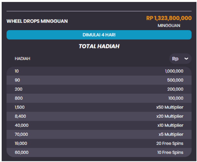The height and width of the screenshot is (162, 197).
Task: Click the chevron arrow beside Rp
Action: click(186, 59)
